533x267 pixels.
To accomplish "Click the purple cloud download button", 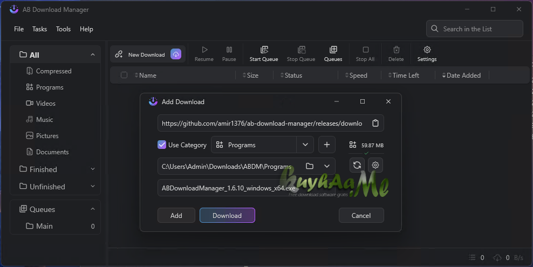I will (176, 54).
